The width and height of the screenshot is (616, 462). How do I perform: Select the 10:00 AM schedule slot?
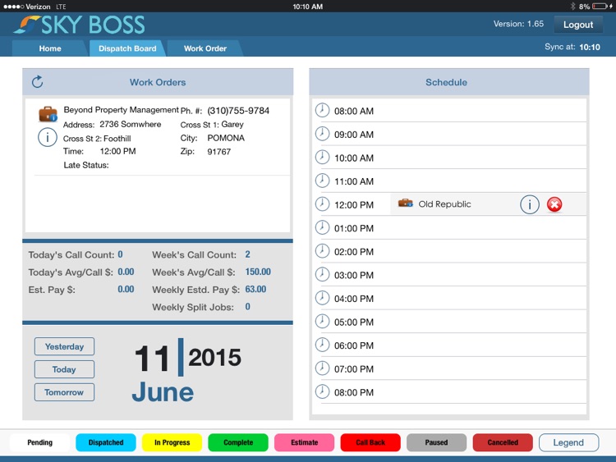(x=449, y=158)
